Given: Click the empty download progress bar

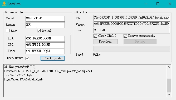Looking at the screenshot, I should point(132,49).
